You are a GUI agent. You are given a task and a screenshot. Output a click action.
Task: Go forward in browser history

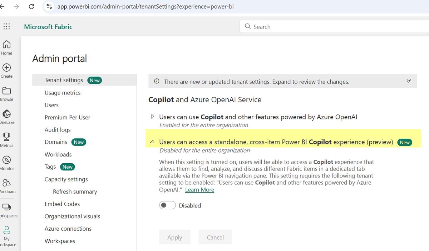(16, 6)
